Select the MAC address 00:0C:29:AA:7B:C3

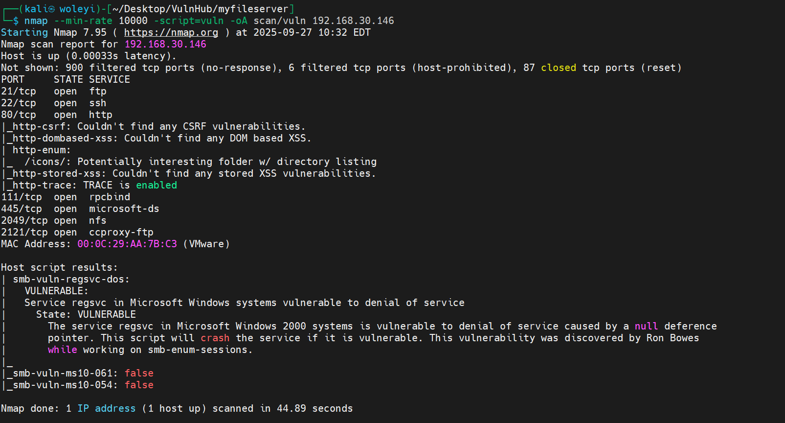127,244
